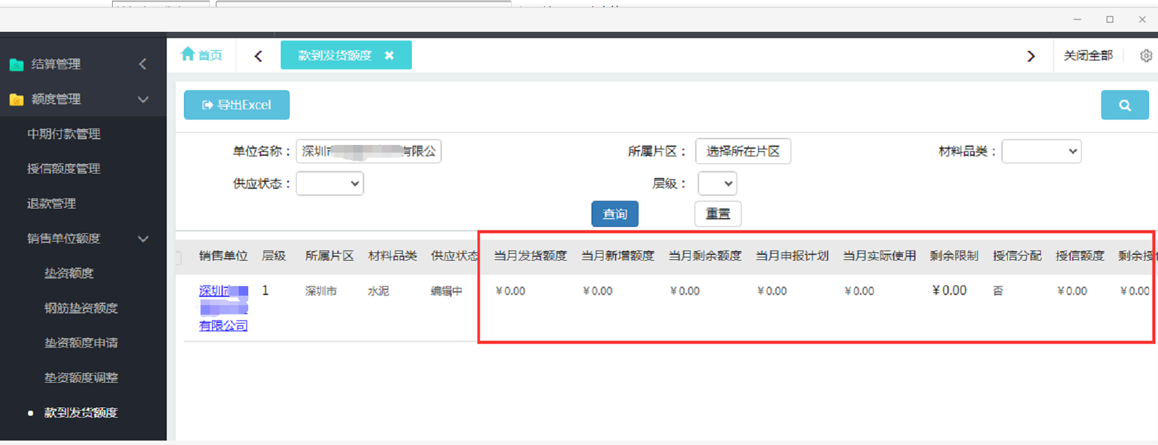Click 关闭全部 button
Image resolution: width=1158 pixels, height=445 pixels.
tap(1088, 56)
